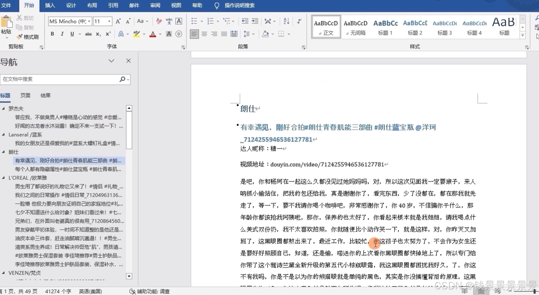Open the File menu
The height and width of the screenshot is (295, 539).
[6, 5]
